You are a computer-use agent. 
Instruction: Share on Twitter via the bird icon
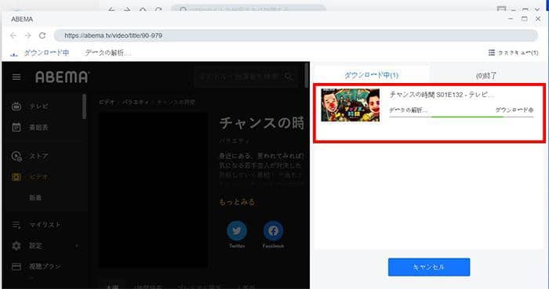coord(237,231)
